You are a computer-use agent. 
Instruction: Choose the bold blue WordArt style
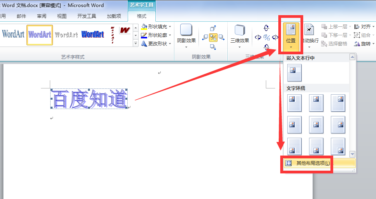93,35
